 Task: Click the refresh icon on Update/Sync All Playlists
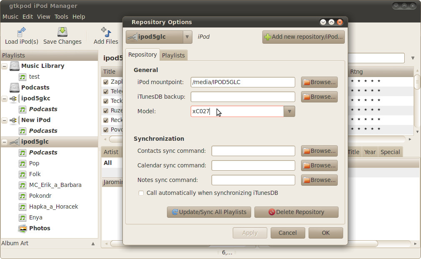175,212
